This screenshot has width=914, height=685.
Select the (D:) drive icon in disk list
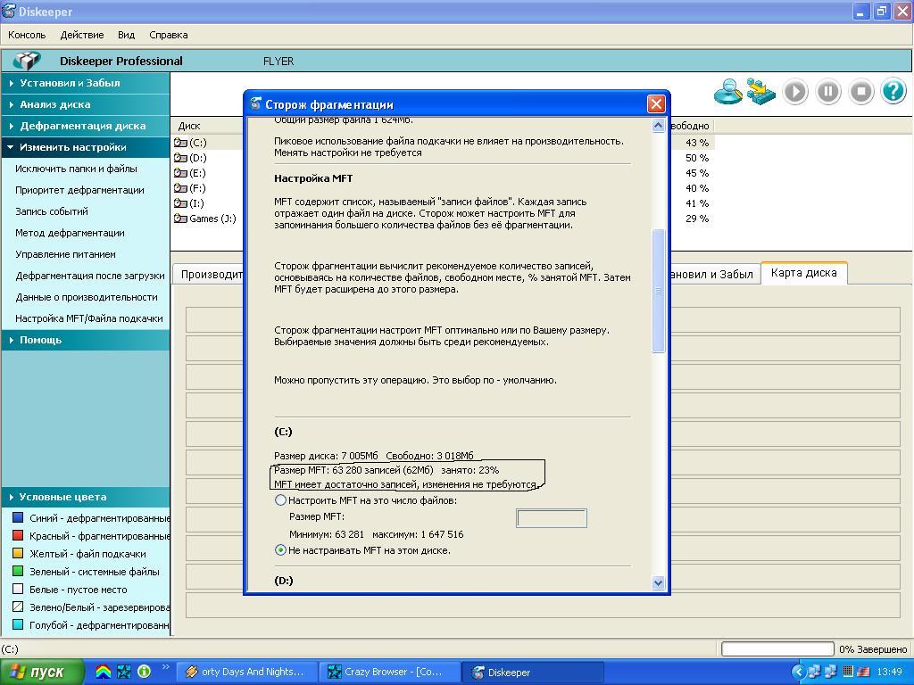pos(180,158)
